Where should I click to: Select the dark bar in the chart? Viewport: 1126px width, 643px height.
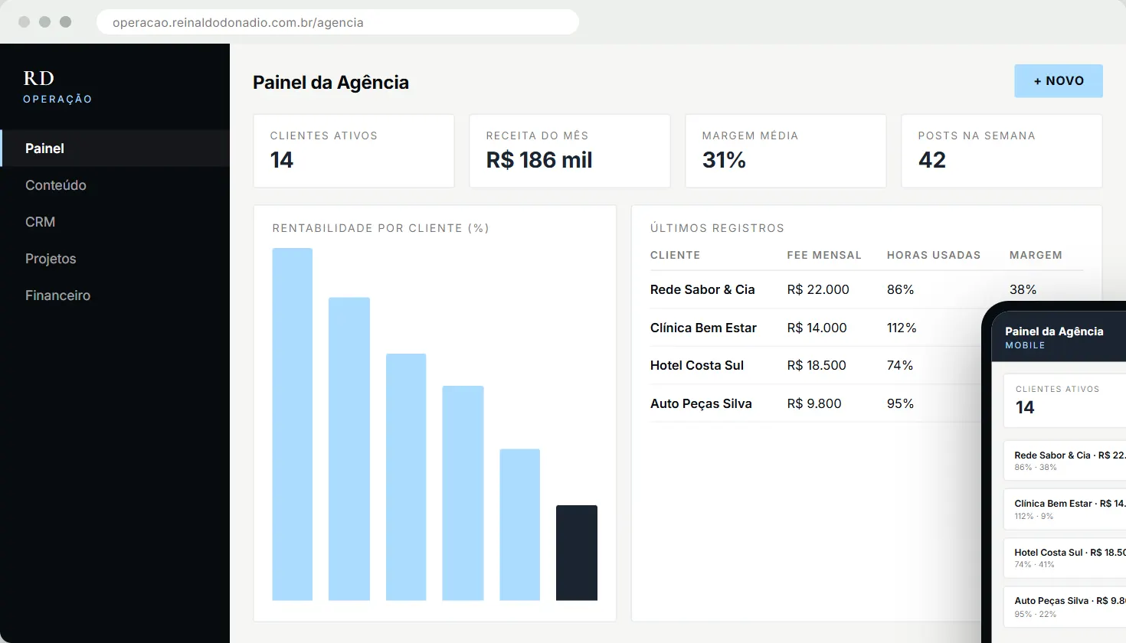pyautogui.click(x=577, y=553)
